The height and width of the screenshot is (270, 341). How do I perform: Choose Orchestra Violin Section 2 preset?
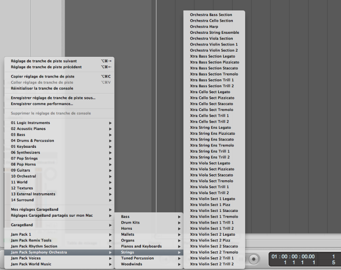tap(214, 50)
